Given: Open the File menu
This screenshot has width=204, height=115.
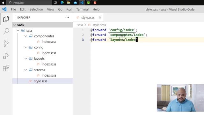Looking at the screenshot, I should tap(13, 9).
